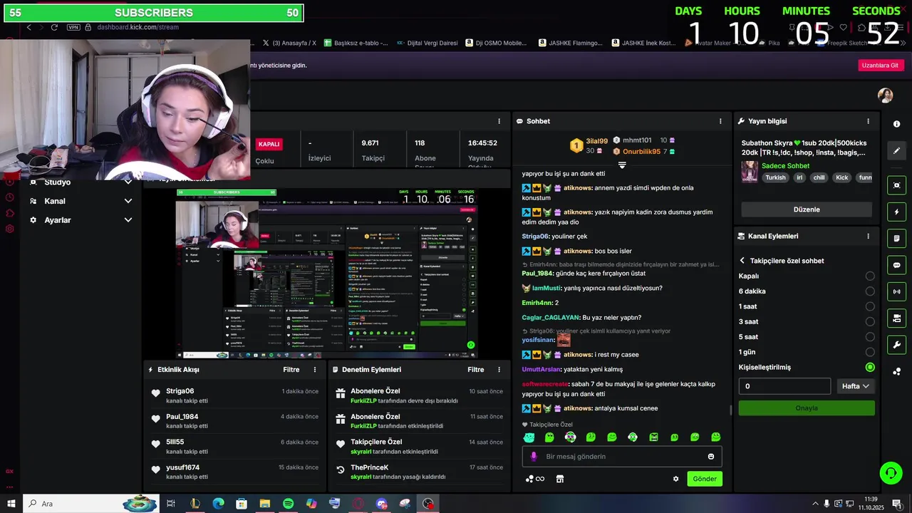Switch to the Dijital Vergi Dairesi tab
The width and height of the screenshot is (912, 513).
(427, 43)
